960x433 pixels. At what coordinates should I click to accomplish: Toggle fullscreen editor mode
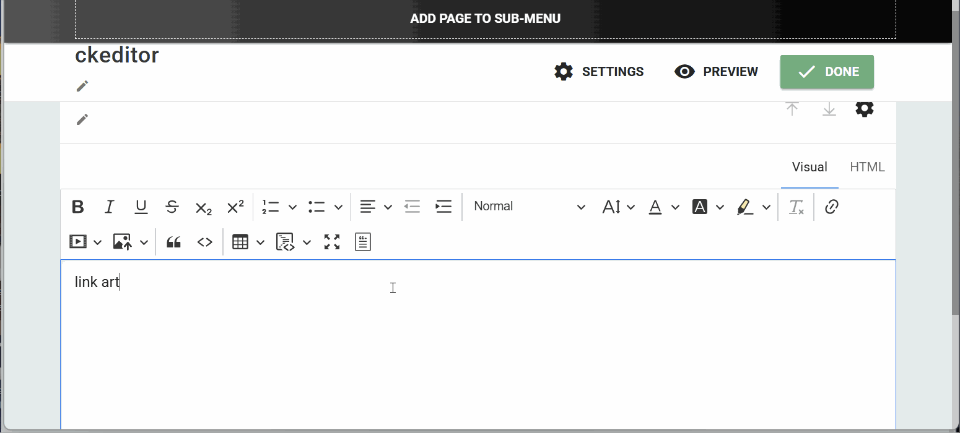333,242
